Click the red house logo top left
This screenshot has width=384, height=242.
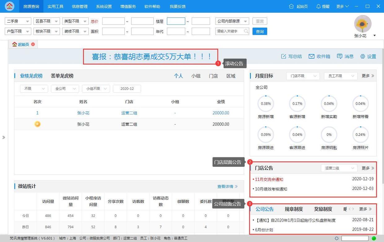[x=9, y=6]
